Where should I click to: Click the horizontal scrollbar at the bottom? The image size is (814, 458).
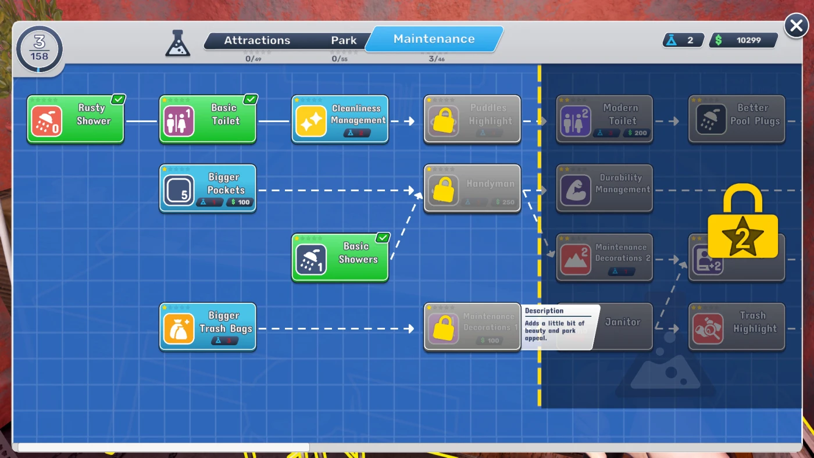point(163,447)
